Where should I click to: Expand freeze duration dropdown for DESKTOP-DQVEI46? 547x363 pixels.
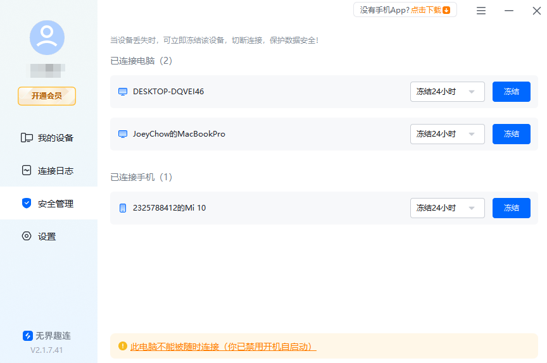pos(447,92)
